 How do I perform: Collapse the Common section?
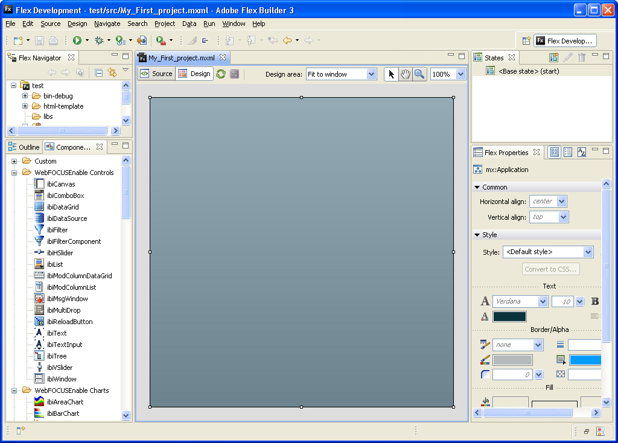click(x=477, y=187)
